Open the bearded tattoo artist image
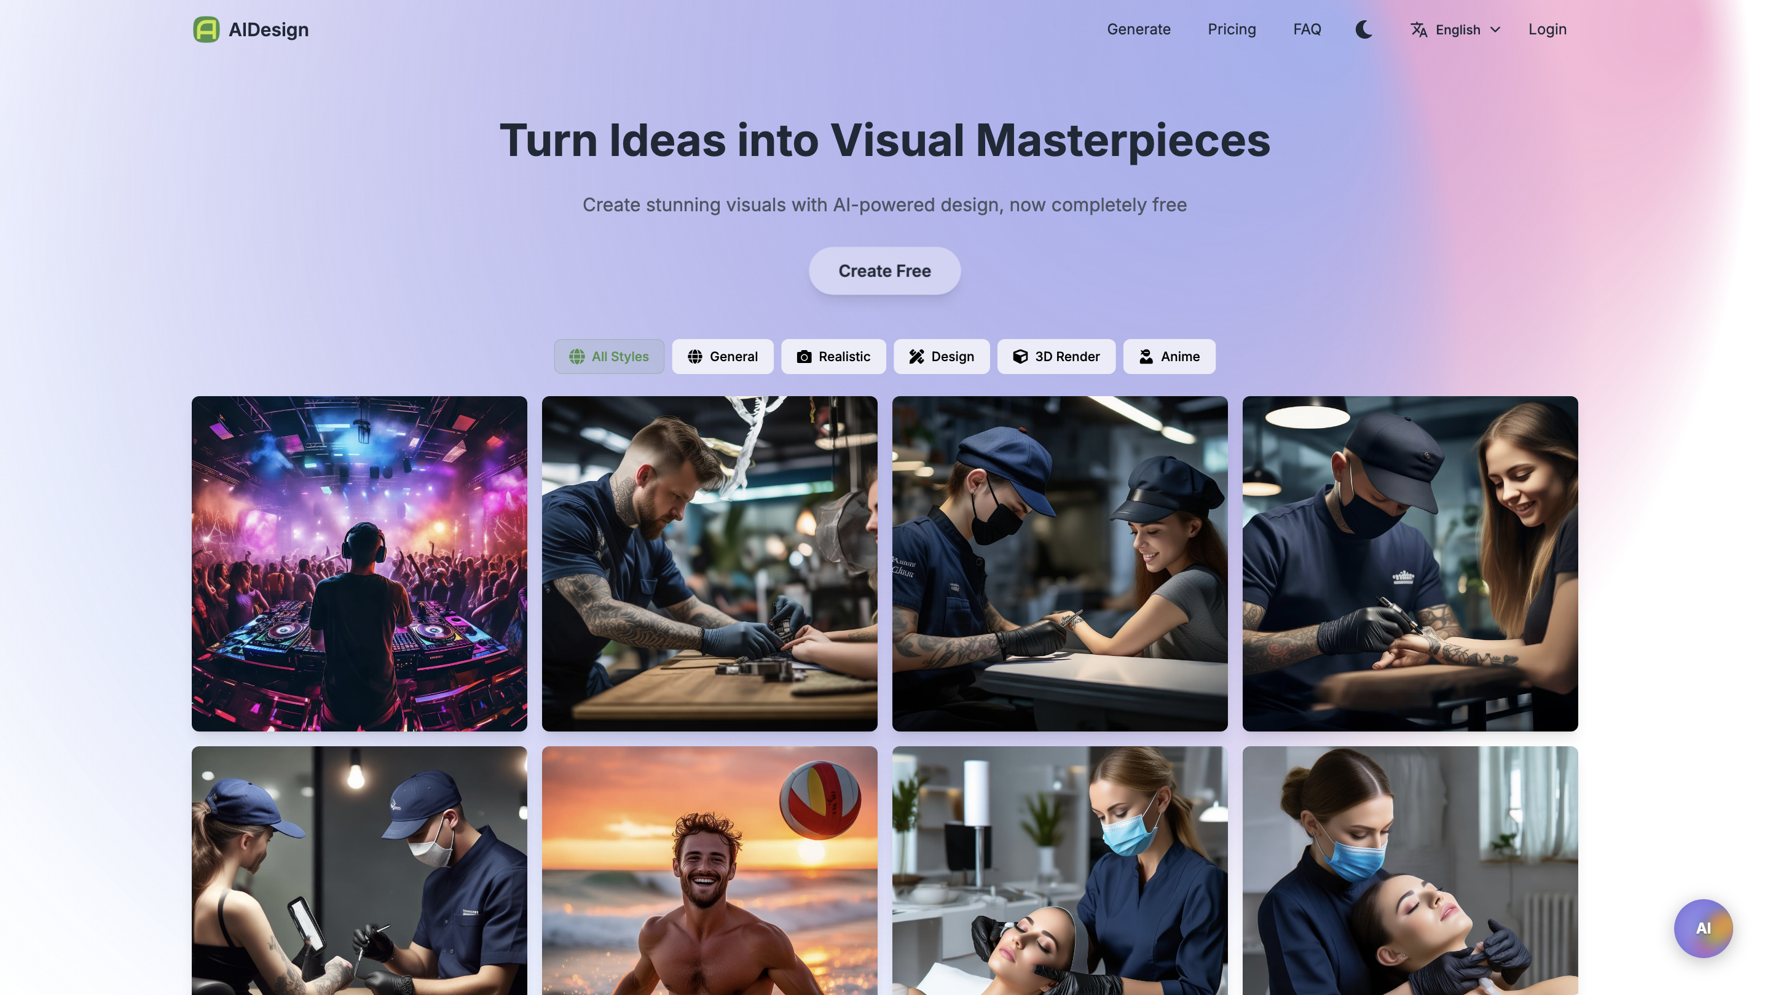 pyautogui.click(x=709, y=563)
